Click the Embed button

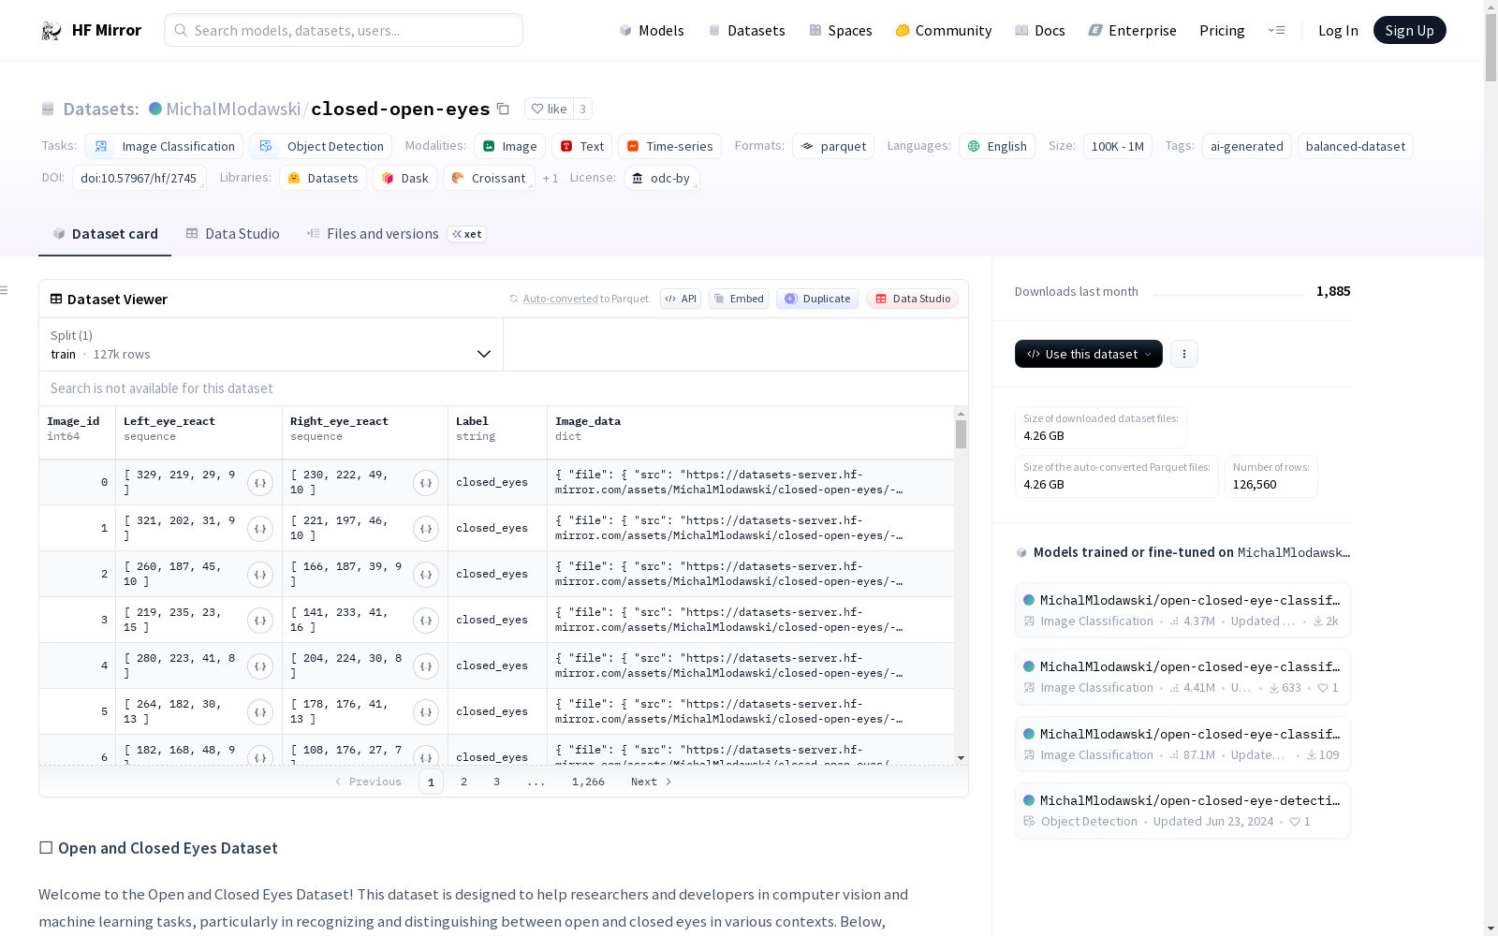coord(739,299)
